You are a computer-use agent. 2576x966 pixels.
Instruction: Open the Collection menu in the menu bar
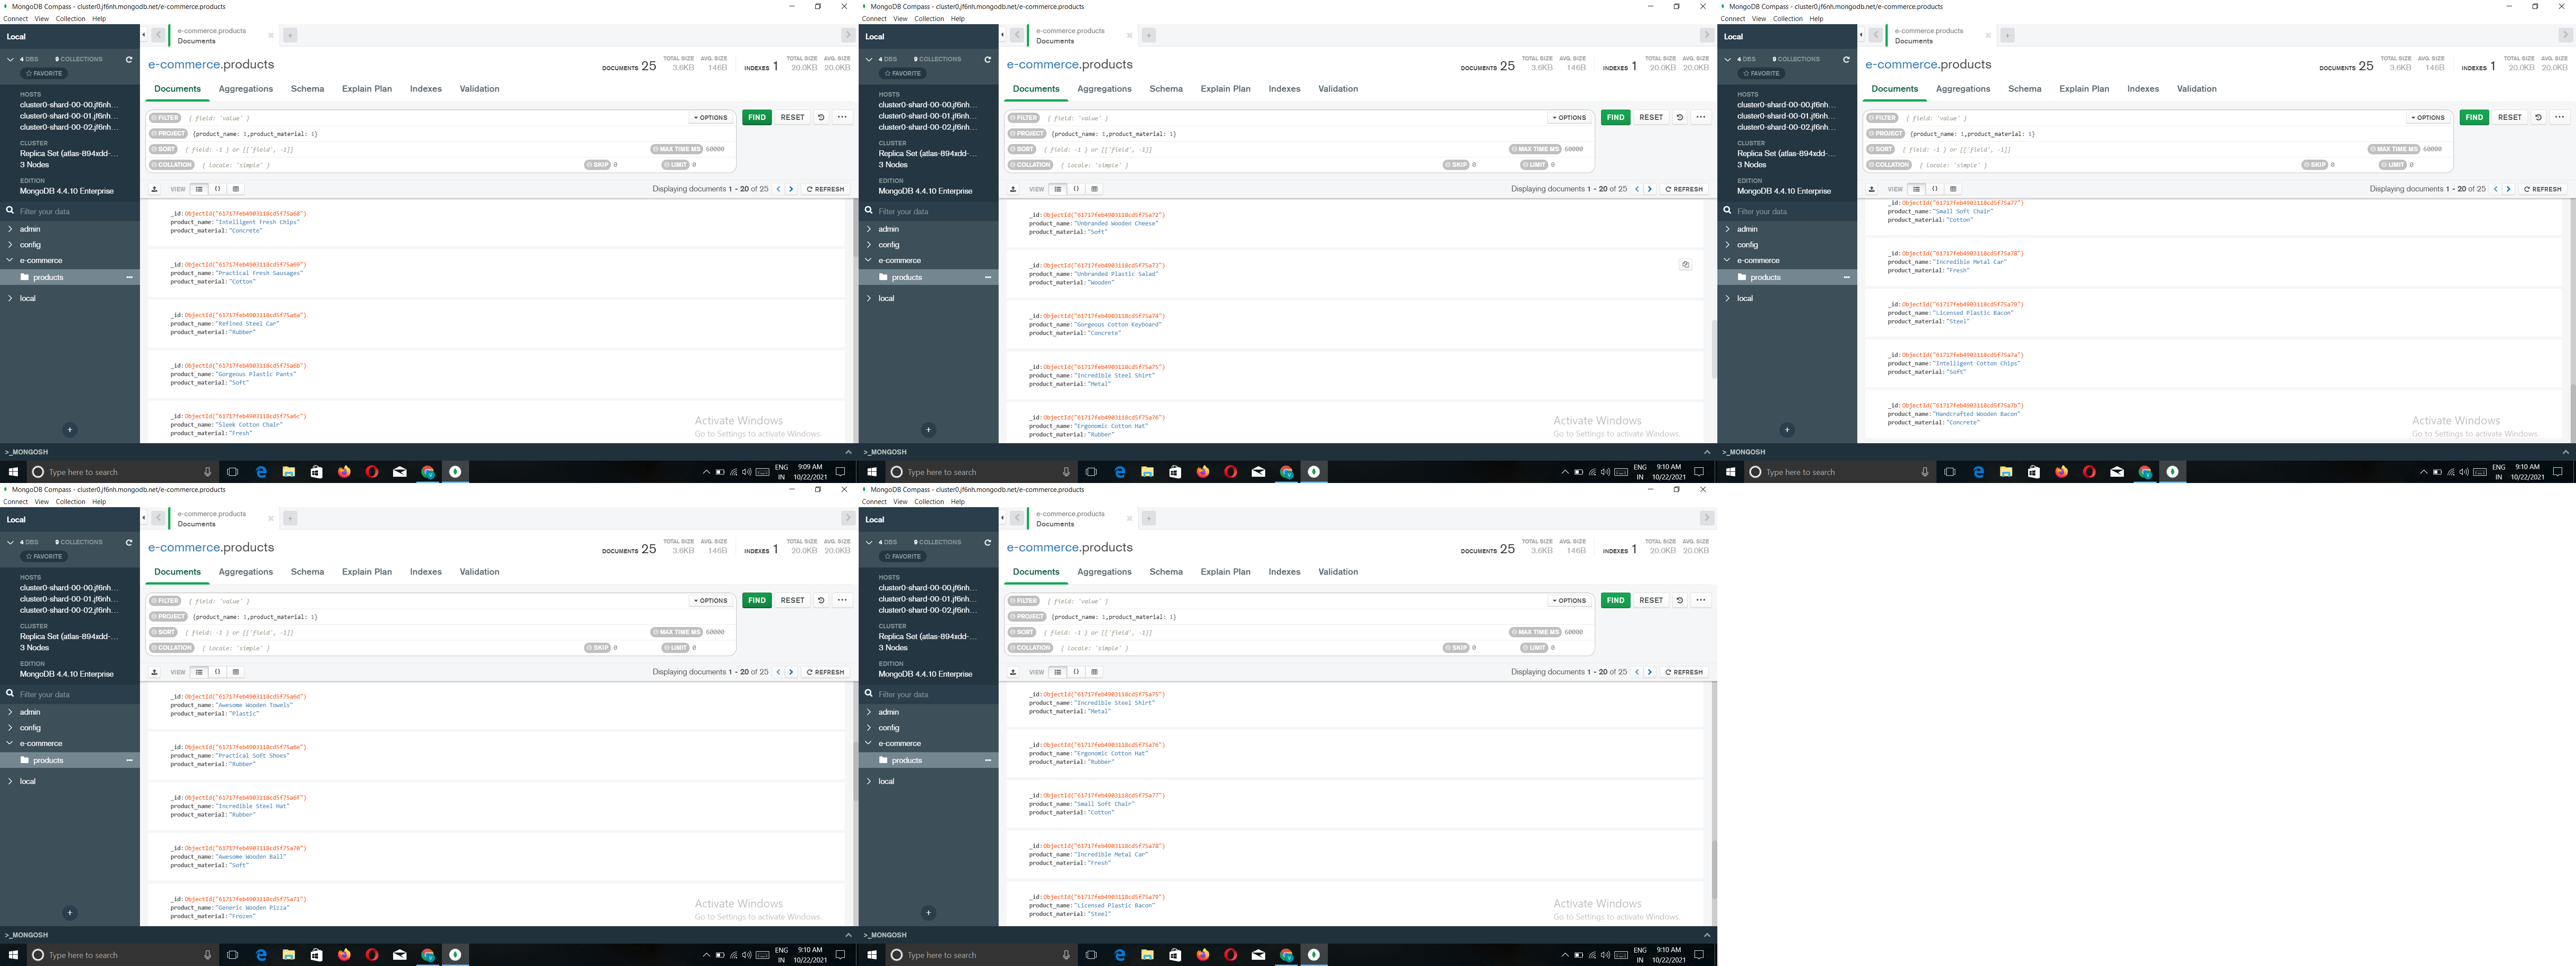point(70,18)
